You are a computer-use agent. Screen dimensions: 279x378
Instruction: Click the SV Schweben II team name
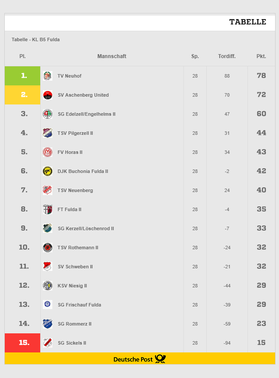(x=75, y=267)
